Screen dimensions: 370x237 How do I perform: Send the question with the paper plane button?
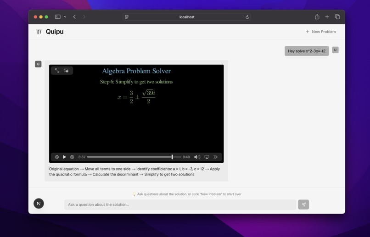(303, 204)
